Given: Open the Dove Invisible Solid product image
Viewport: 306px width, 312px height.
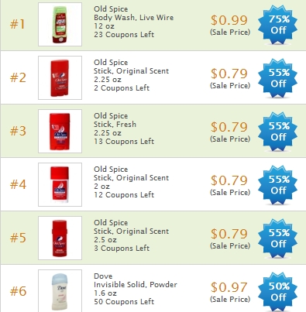Looking at the screenshot, I should [x=60, y=291].
